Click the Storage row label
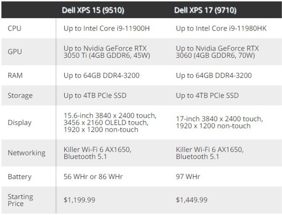The height and width of the screenshot is (215, 282). 20,96
